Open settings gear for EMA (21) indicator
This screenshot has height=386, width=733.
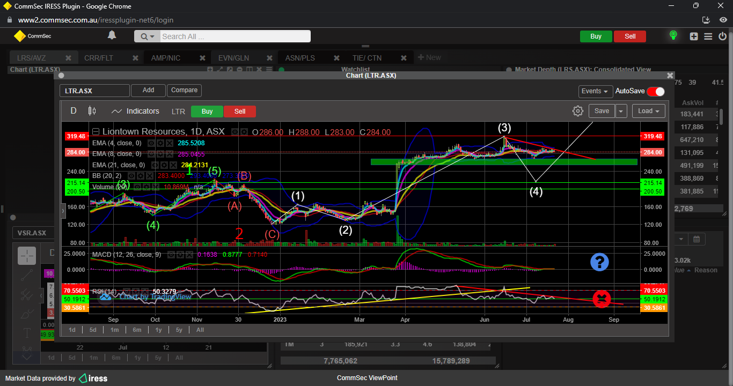tap(163, 165)
